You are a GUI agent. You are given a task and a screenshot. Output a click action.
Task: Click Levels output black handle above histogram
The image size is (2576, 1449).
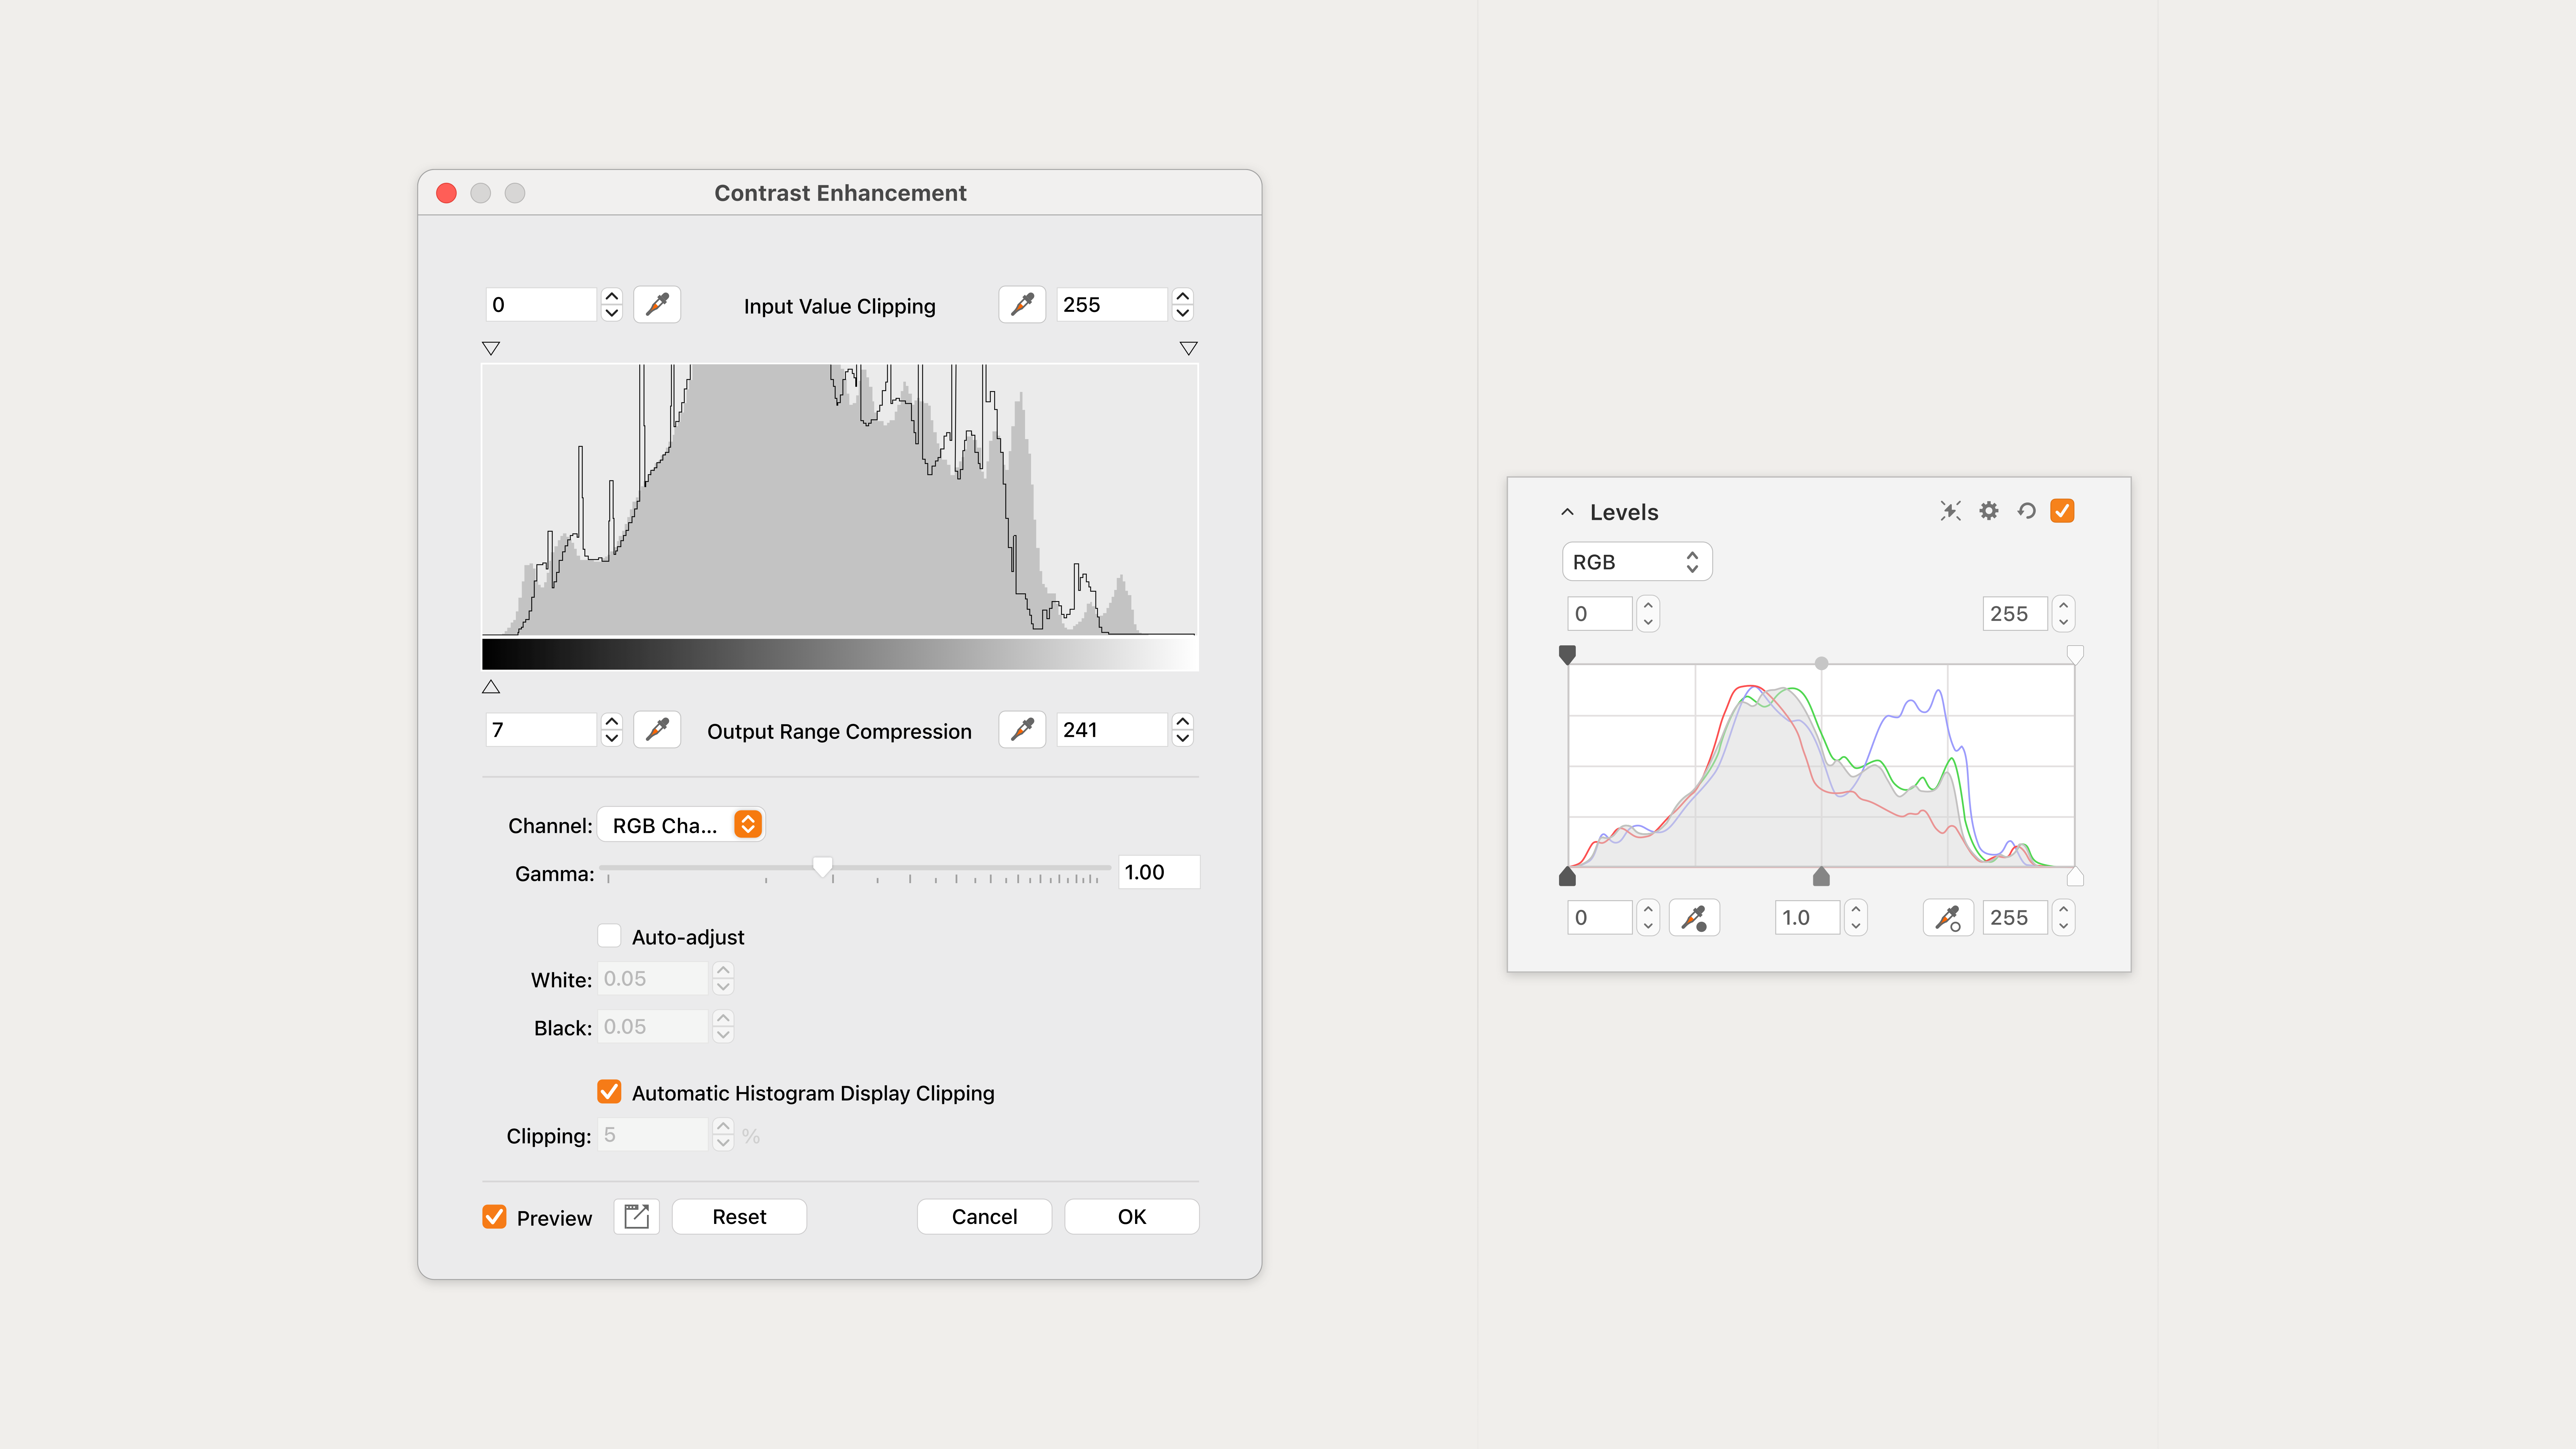[x=1567, y=655]
